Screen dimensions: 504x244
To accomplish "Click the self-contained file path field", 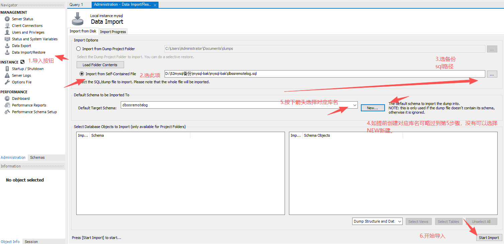I will (325, 74).
